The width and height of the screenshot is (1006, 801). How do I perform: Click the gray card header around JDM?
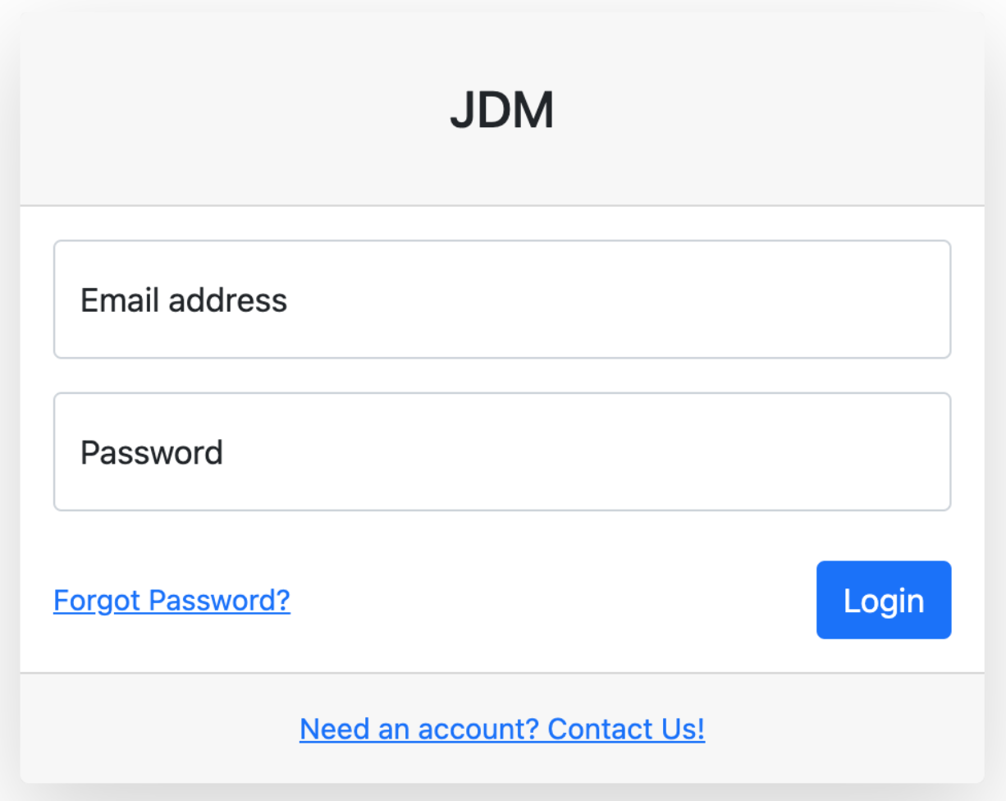tap(246, 111)
